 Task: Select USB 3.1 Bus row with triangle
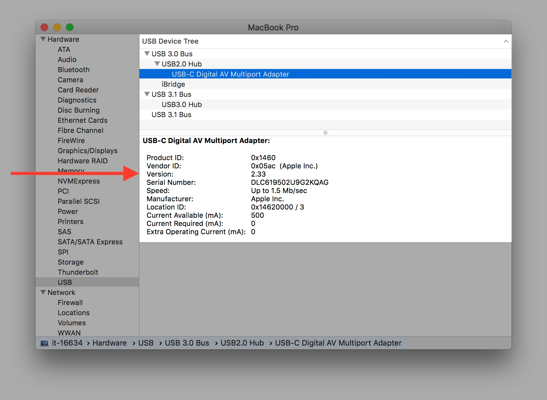pyautogui.click(x=325, y=94)
